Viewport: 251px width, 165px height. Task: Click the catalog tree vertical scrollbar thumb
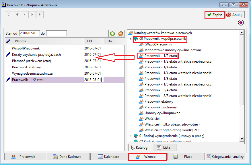coord(242,70)
